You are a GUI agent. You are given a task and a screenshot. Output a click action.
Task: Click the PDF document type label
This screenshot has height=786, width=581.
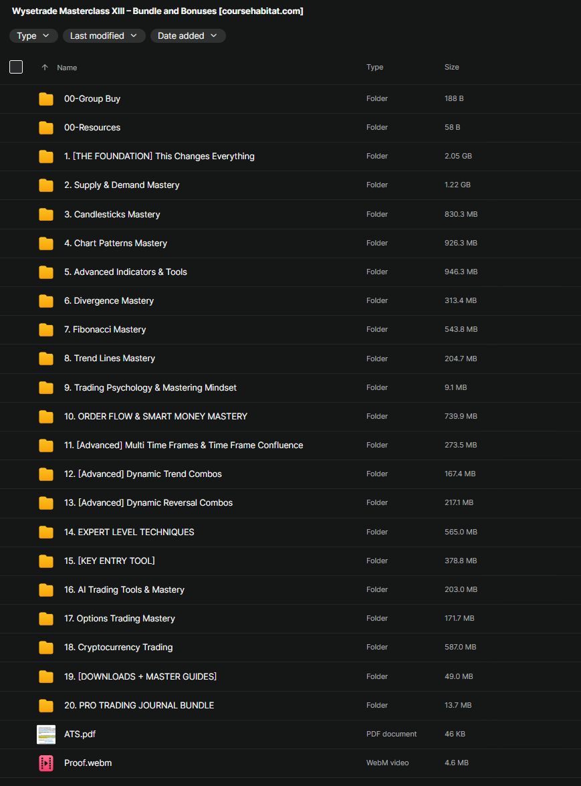tap(391, 734)
